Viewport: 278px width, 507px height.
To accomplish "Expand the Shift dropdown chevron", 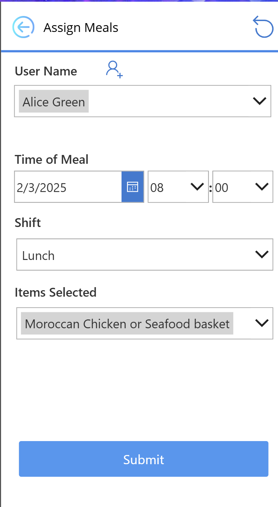I will tap(262, 255).
